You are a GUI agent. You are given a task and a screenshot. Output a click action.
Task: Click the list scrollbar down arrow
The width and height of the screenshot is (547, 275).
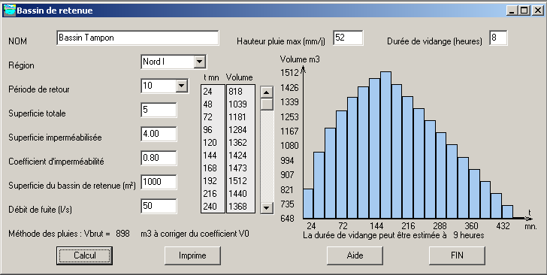click(267, 208)
